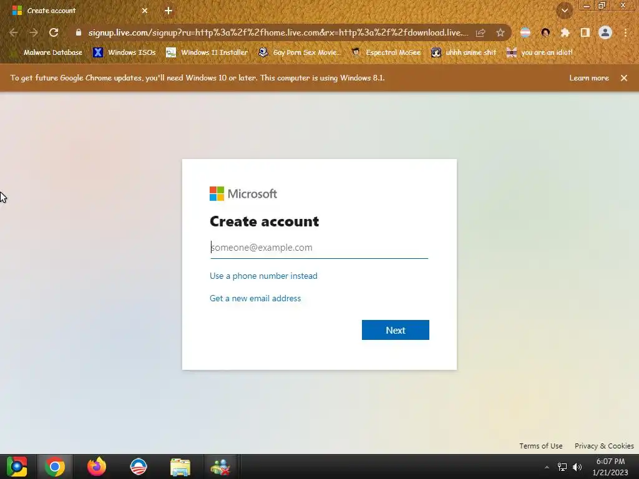Image resolution: width=639 pixels, height=479 pixels.
Task: Expand the tab search chevron
Action: click(x=565, y=11)
